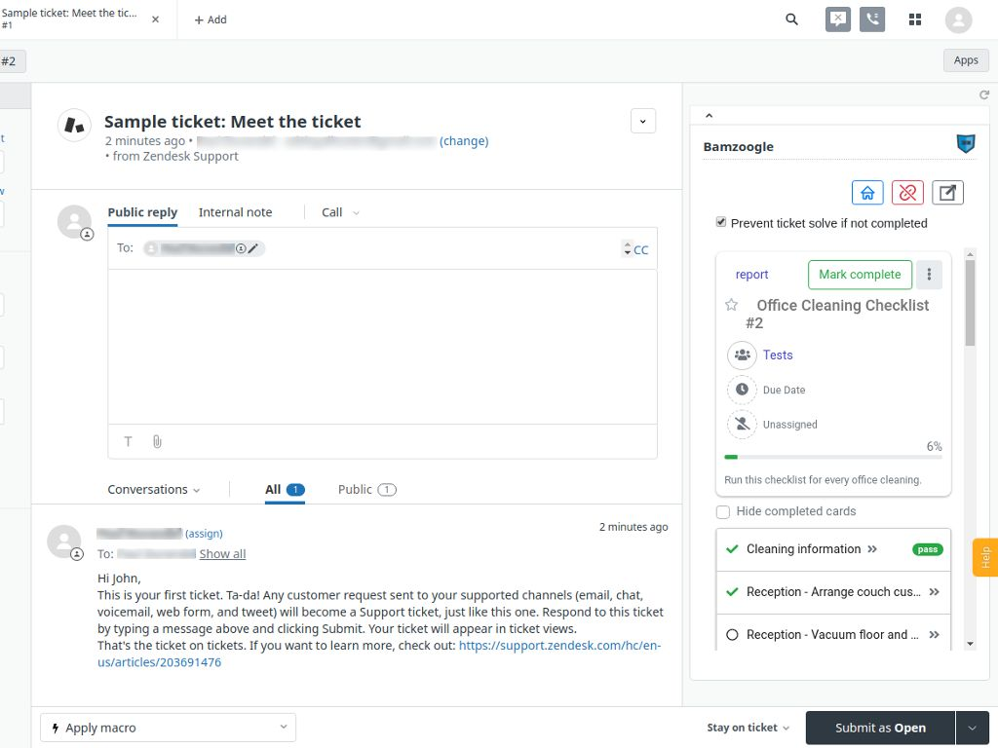Open the Apply macro dropdown

[x=168, y=728]
